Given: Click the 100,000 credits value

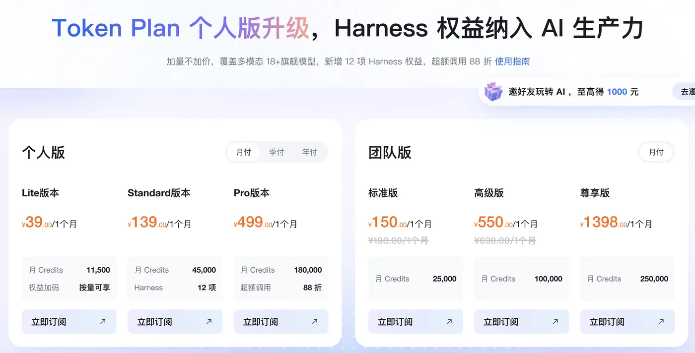Looking at the screenshot, I should tap(549, 279).
